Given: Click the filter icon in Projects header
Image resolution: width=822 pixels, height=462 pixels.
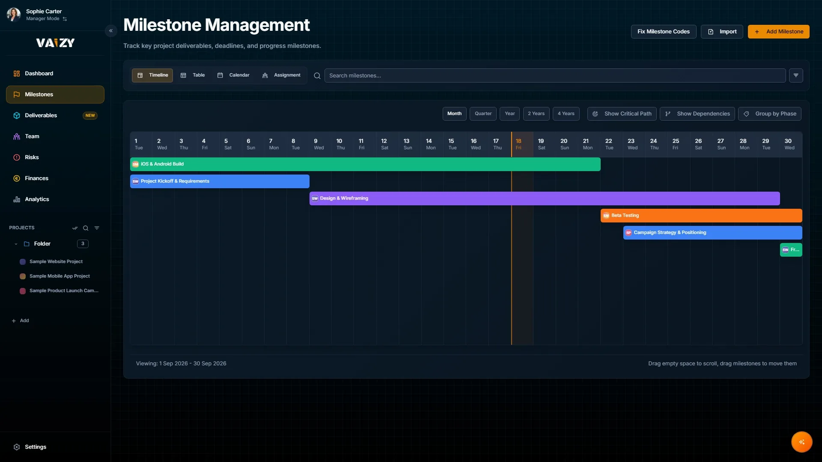Looking at the screenshot, I should 97,228.
